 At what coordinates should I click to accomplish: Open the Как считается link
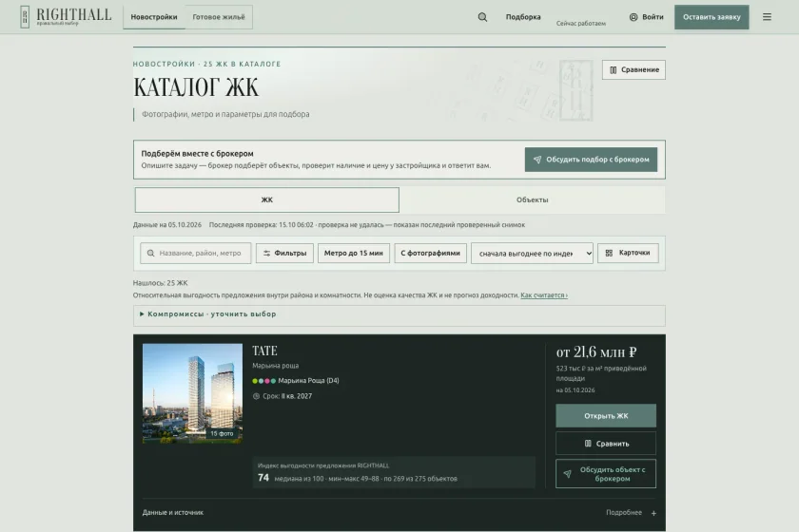click(x=544, y=295)
